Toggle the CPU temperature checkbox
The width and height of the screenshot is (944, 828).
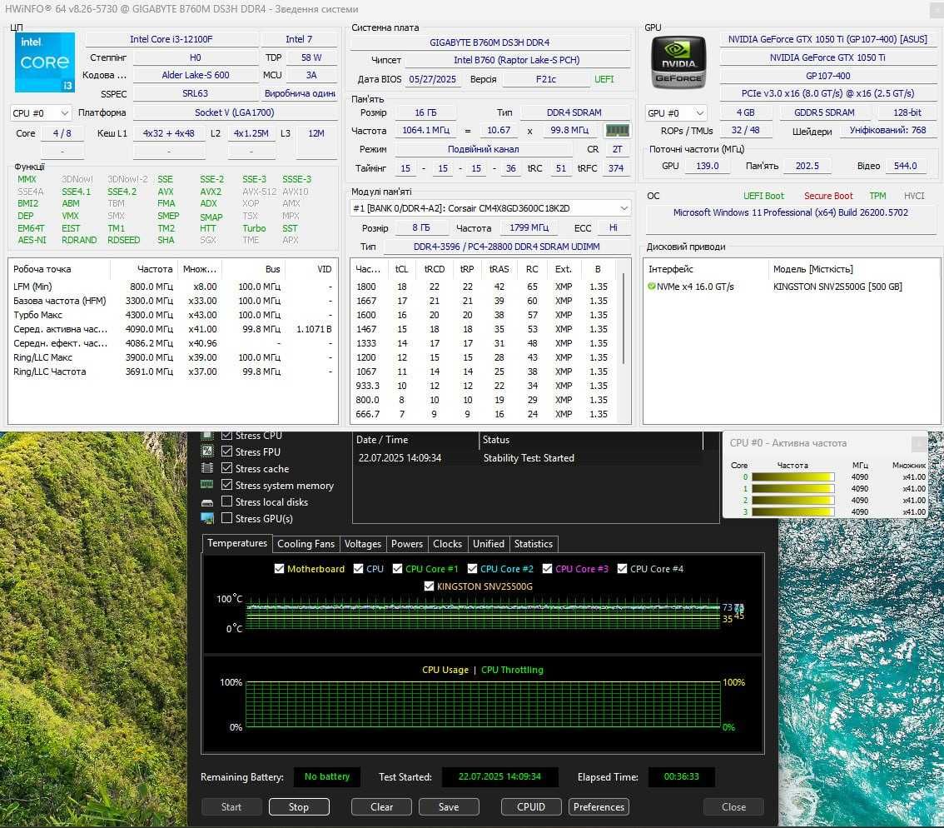(x=358, y=569)
